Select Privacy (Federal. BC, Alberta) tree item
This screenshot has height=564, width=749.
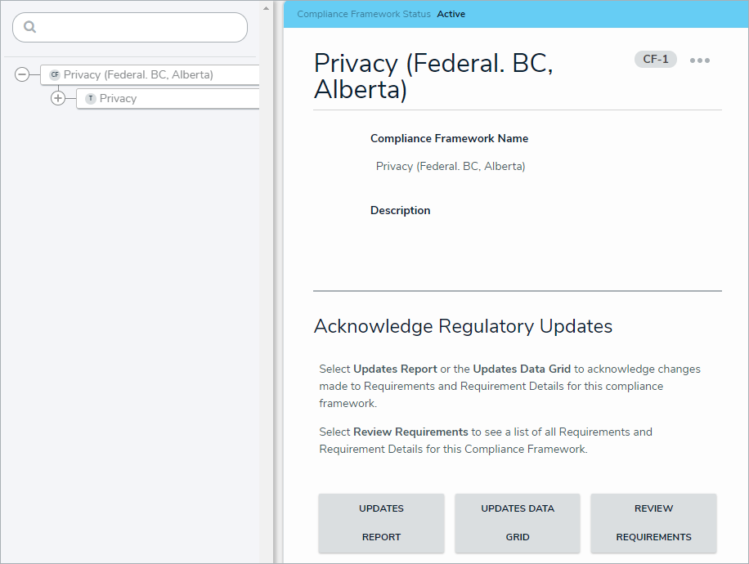[x=138, y=74]
